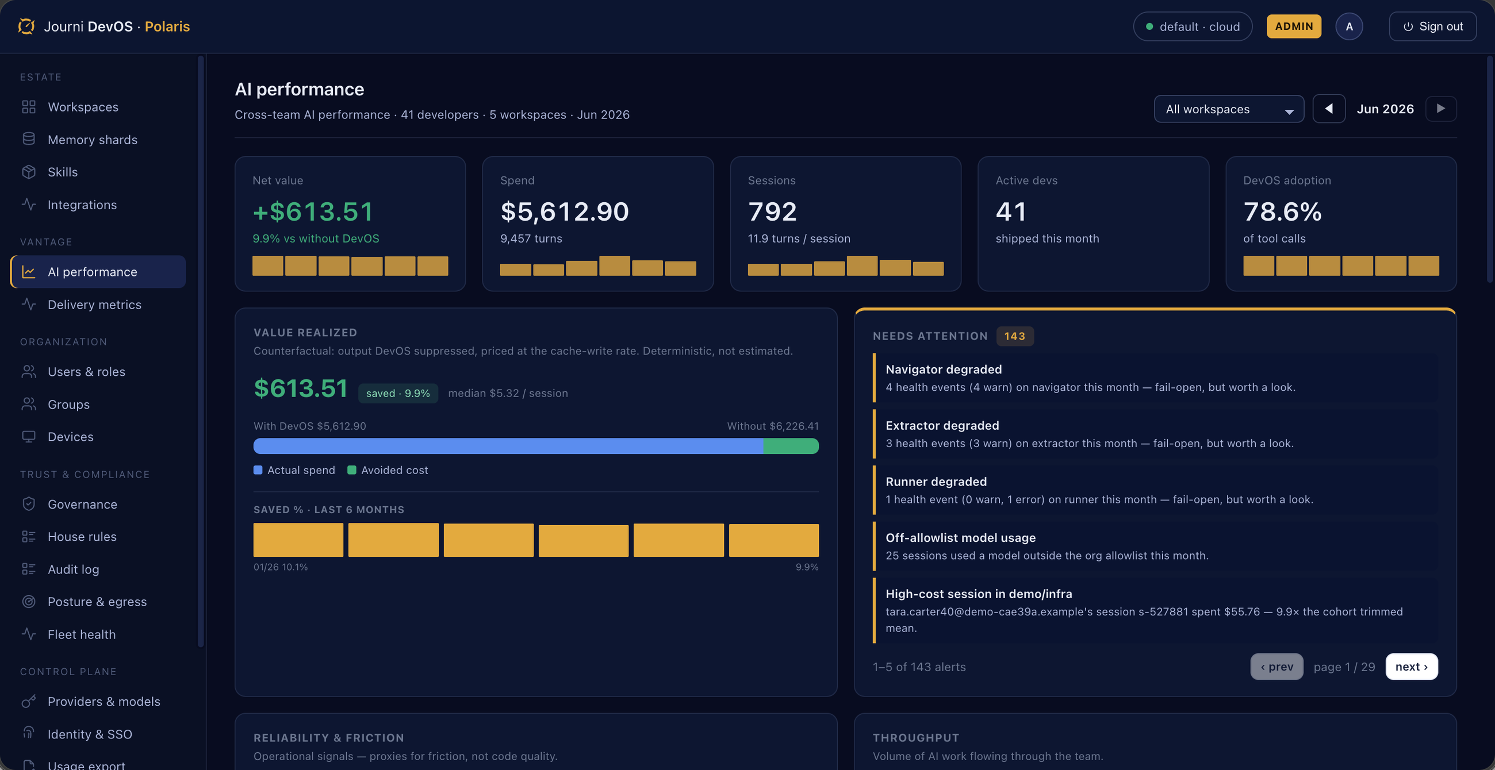Click the Posture & egress target icon
1495x770 pixels.
pos(28,601)
